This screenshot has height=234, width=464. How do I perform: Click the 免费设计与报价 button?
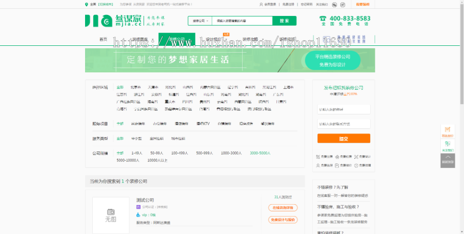tap(283, 220)
